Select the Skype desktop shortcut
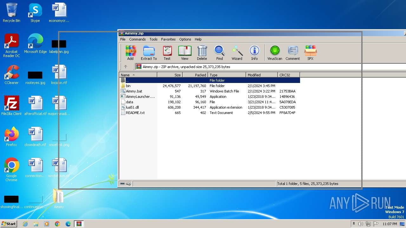406x228 pixels. 35,13
